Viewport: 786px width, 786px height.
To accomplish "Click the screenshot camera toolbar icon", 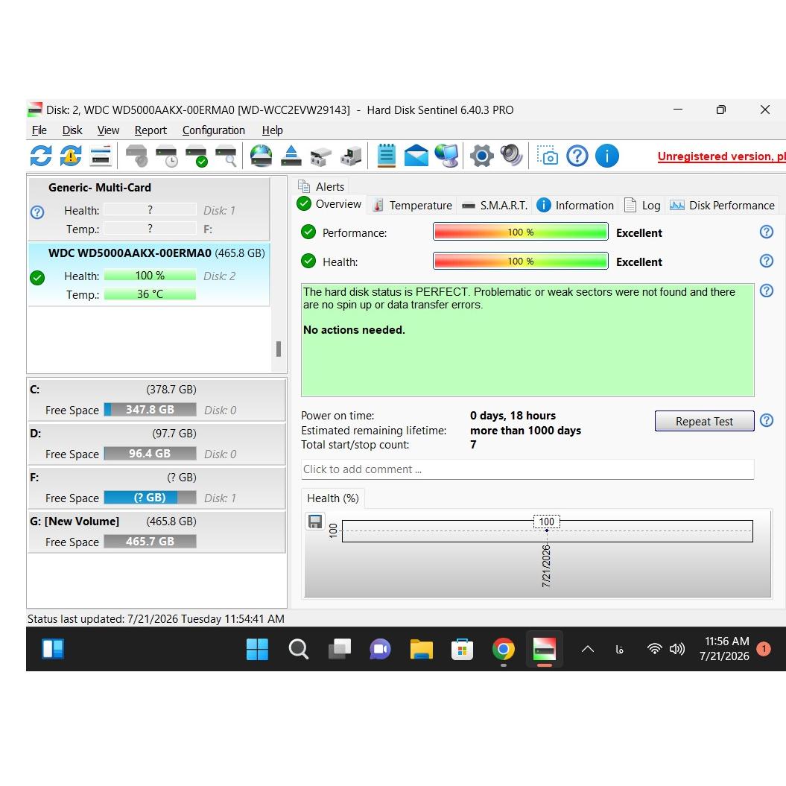I will coord(548,156).
